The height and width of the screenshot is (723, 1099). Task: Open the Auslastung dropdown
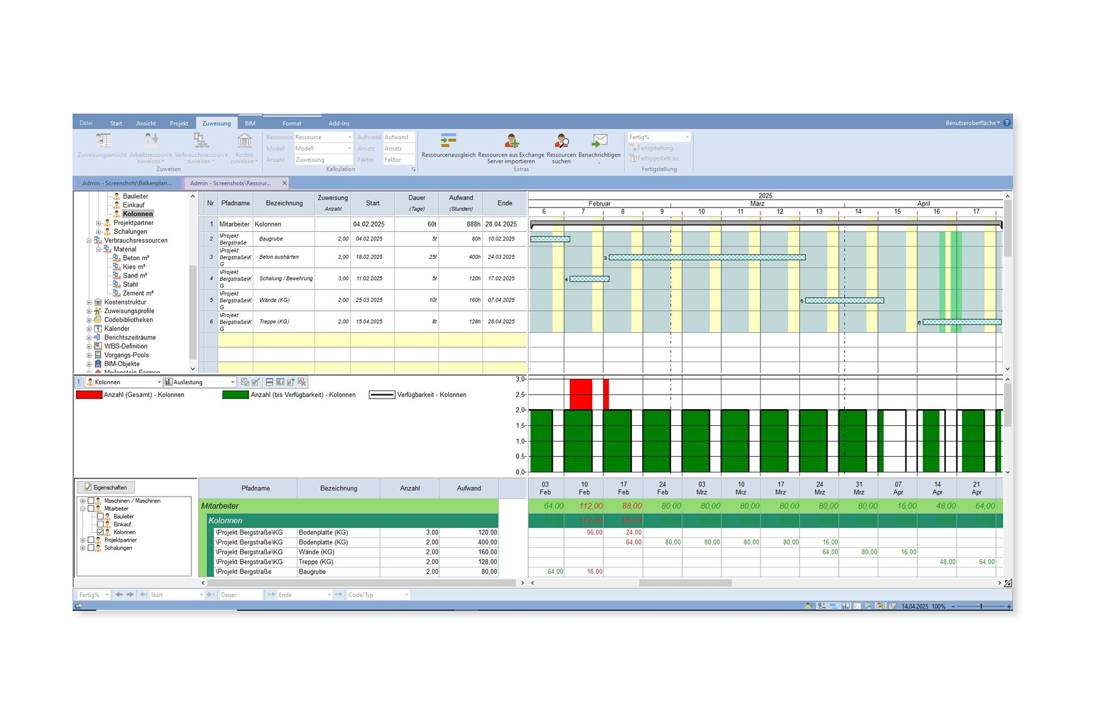[232, 382]
